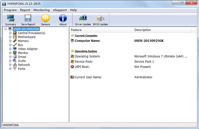
Task: Select the Video Adapter tree label
Action: (28, 49)
